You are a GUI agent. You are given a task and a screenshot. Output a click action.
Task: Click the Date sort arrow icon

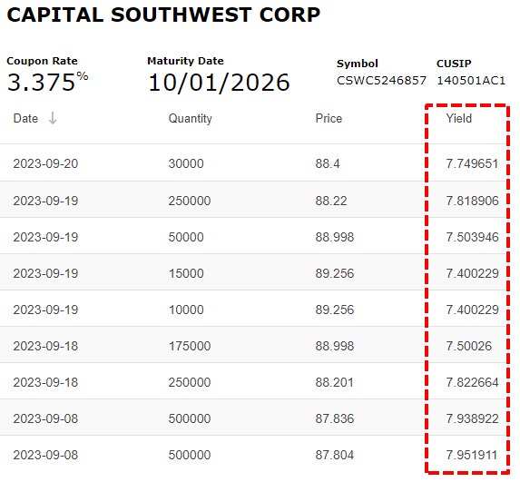coord(53,118)
